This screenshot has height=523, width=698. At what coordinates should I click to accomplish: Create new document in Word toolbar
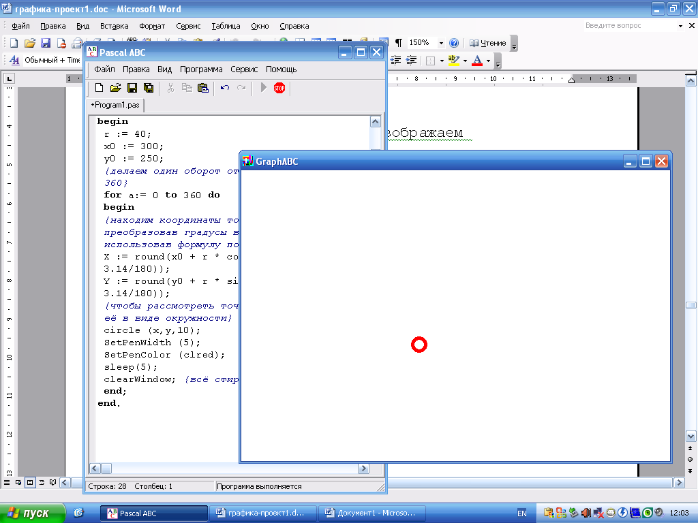[14, 43]
